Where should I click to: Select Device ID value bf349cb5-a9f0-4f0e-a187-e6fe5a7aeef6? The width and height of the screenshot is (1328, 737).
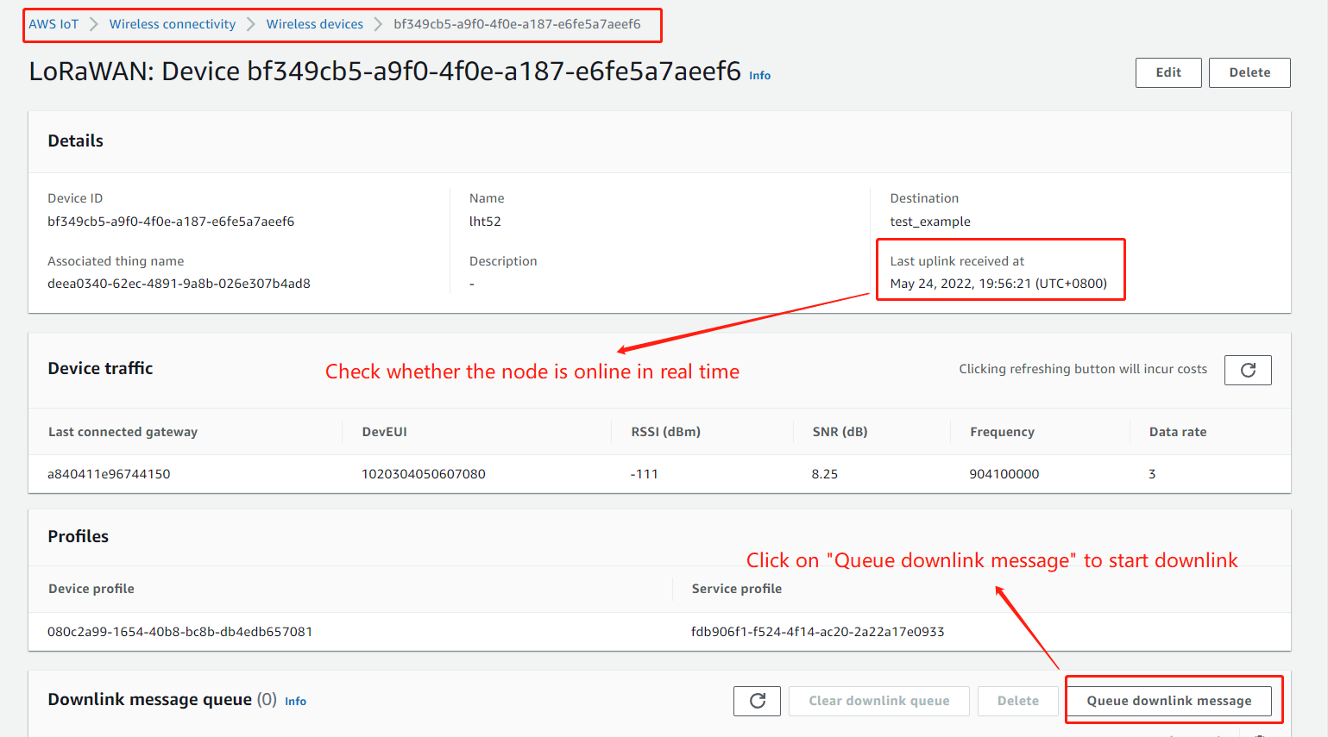coord(171,222)
